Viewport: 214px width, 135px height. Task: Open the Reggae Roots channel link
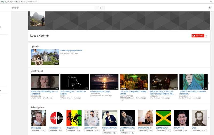(72, 128)
